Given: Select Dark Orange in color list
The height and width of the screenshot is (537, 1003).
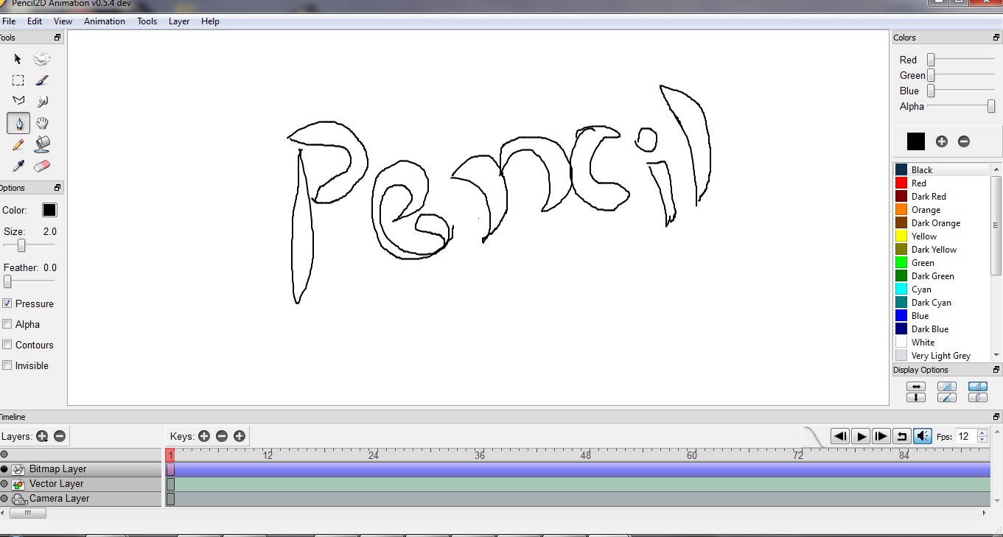Looking at the screenshot, I should pyautogui.click(x=943, y=223).
